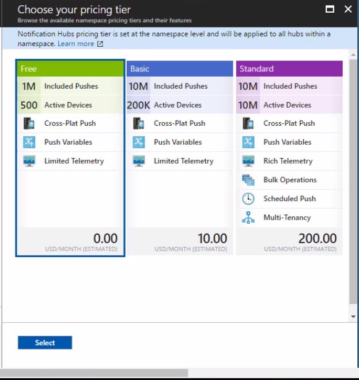Image resolution: width=359 pixels, height=380 pixels.
Task: Click the horizontal scrollbar thumb at bottom
Action: [94, 373]
